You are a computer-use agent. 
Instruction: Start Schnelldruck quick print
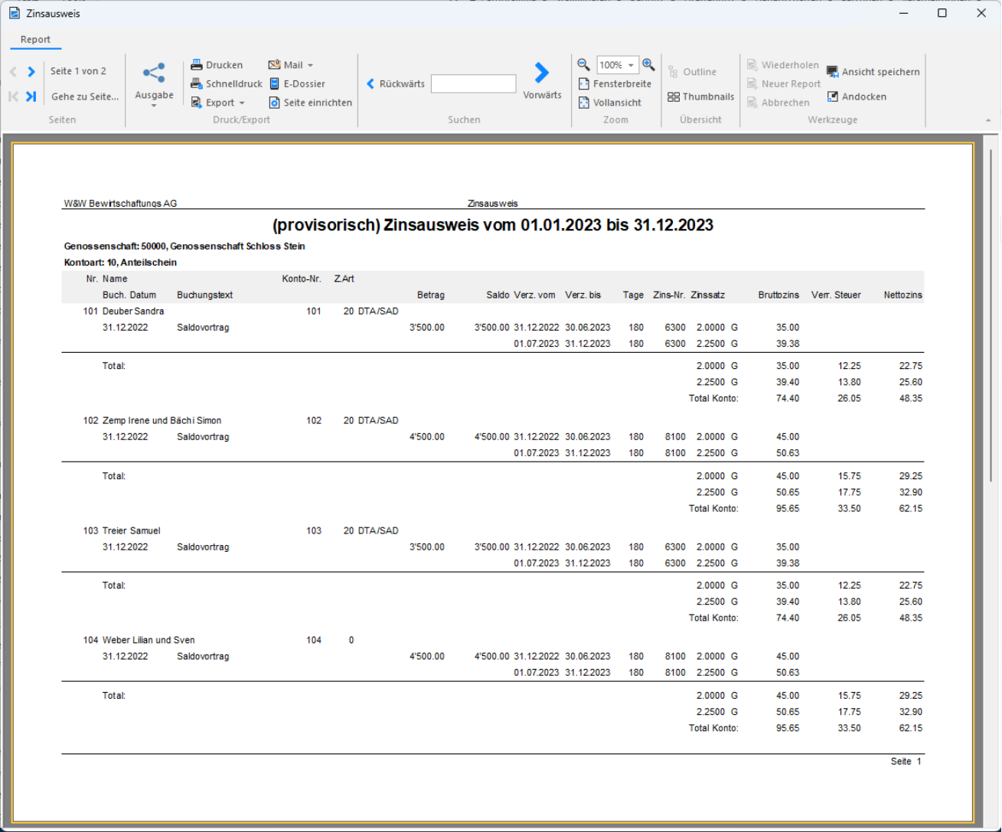click(x=227, y=83)
